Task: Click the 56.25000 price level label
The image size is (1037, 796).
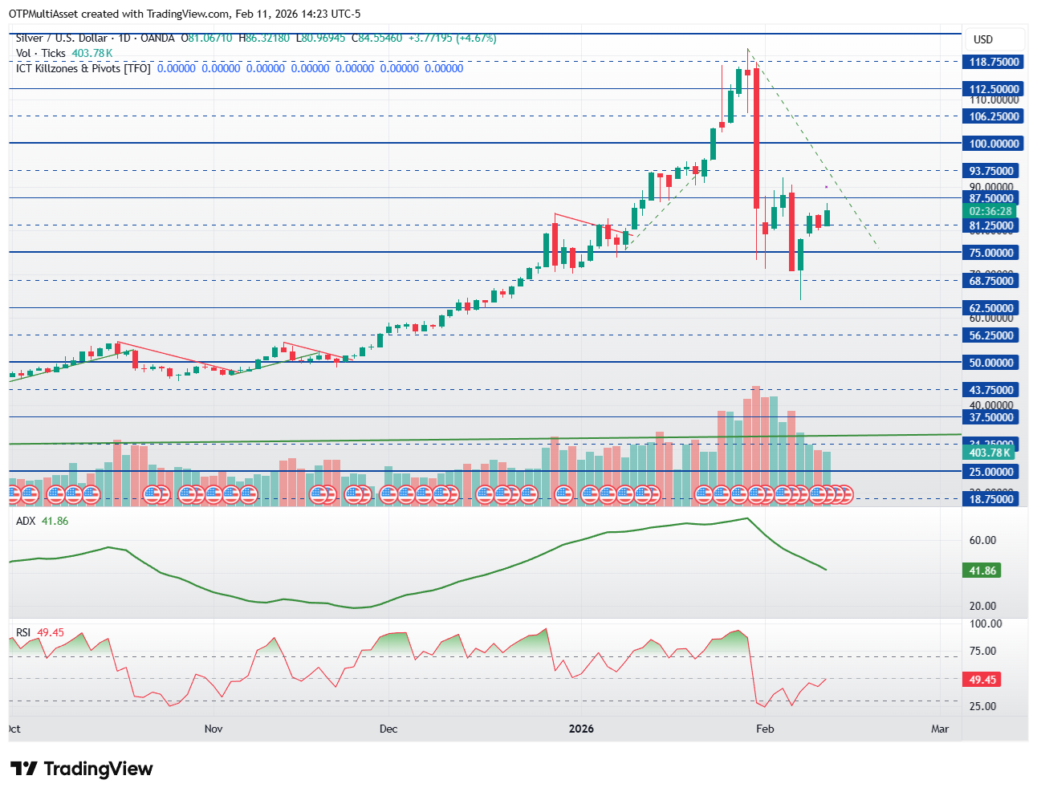Action: [992, 335]
